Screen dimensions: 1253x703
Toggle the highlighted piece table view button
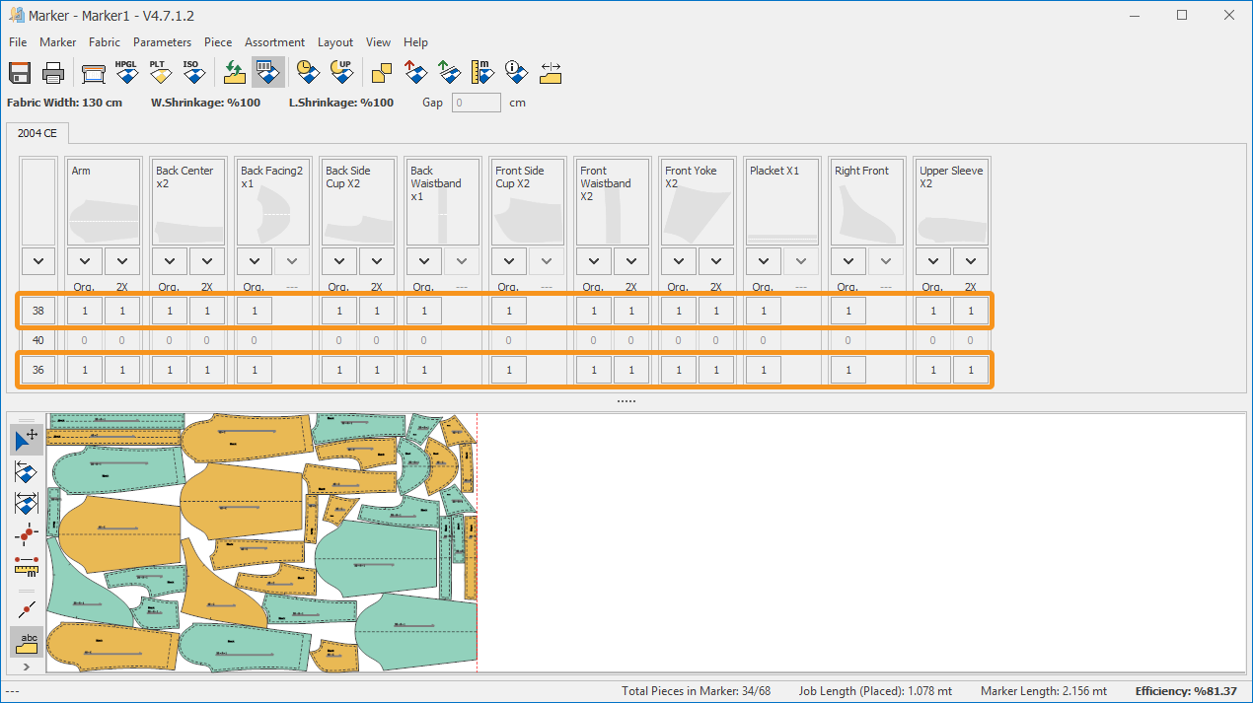(x=267, y=73)
